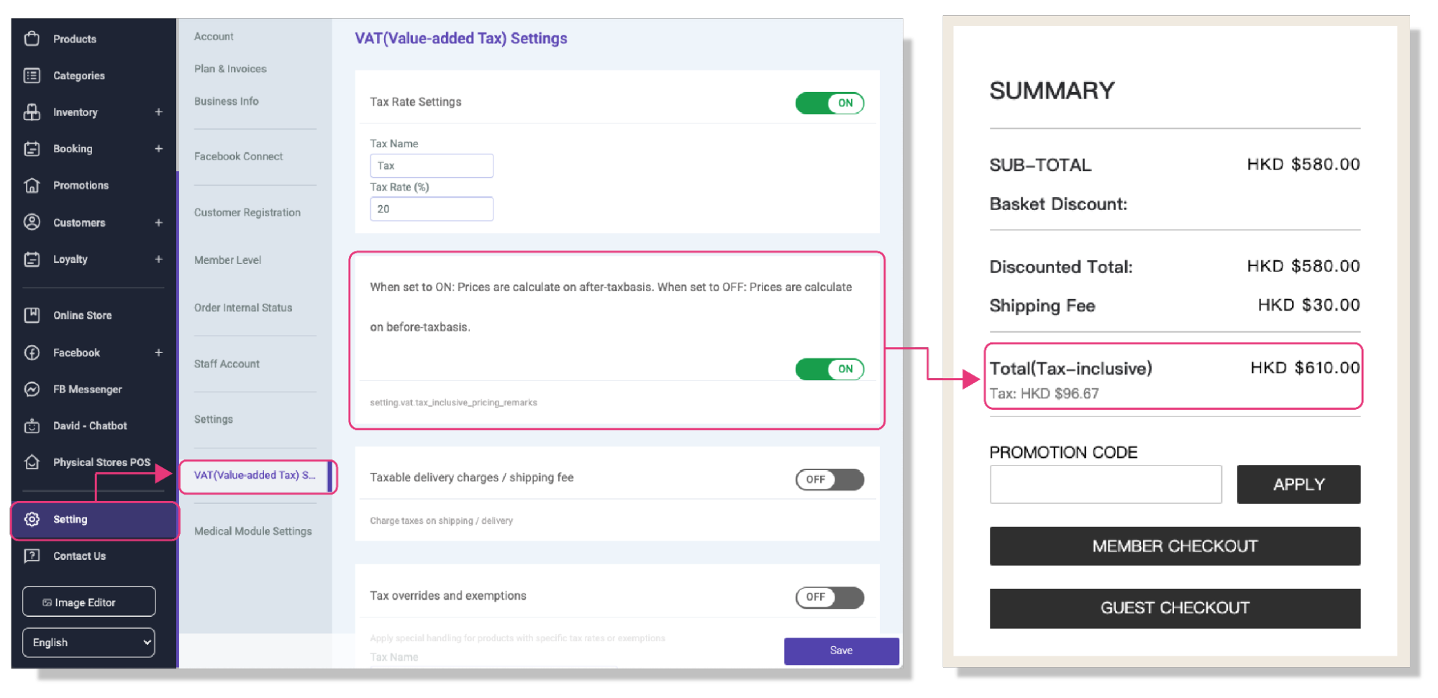
Task: Enable Taxable delivery charges toggle
Action: pos(829,479)
